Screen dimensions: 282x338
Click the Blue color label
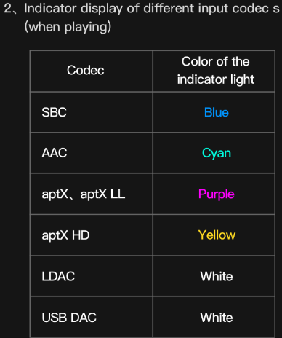pyautogui.click(x=217, y=112)
